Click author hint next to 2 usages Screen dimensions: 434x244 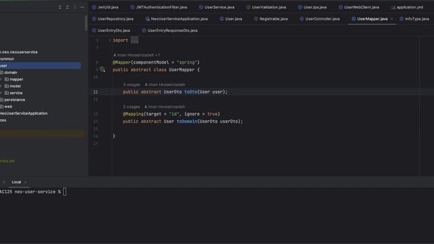165,106
